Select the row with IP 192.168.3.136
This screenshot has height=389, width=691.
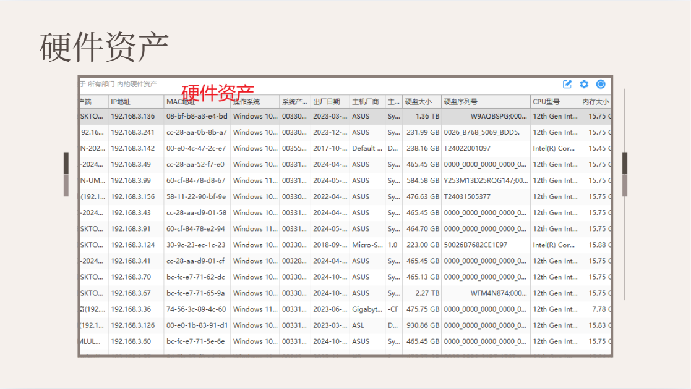pyautogui.click(x=345, y=116)
